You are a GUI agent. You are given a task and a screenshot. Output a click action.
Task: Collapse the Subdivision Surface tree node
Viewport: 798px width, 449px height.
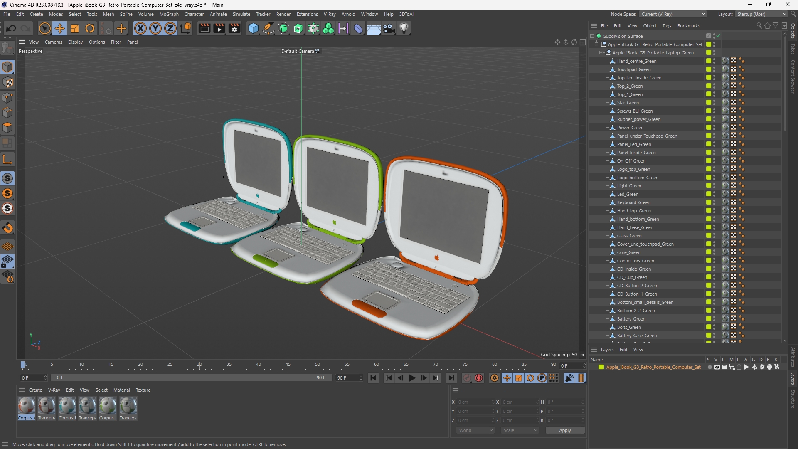pyautogui.click(x=592, y=36)
